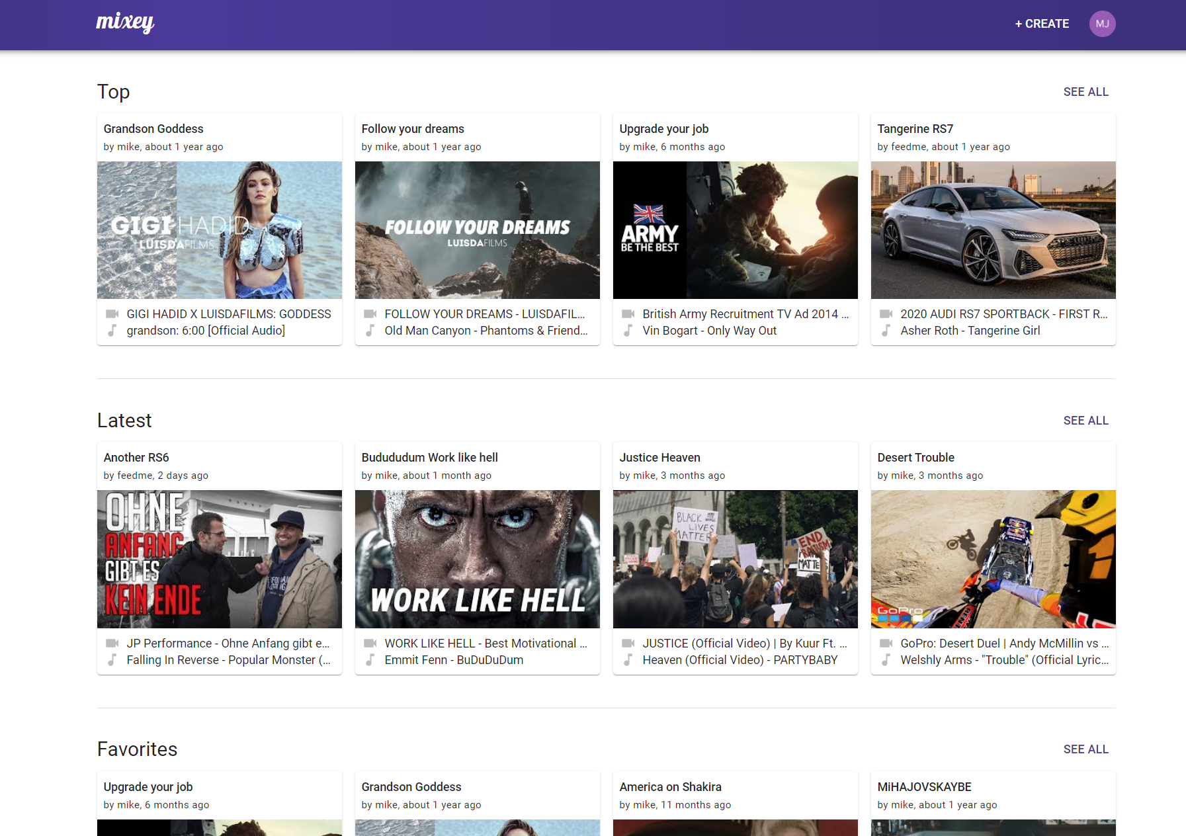Click video camera icon beside JUSTICE (Official Video)
This screenshot has height=836, width=1186.
pos(628,643)
